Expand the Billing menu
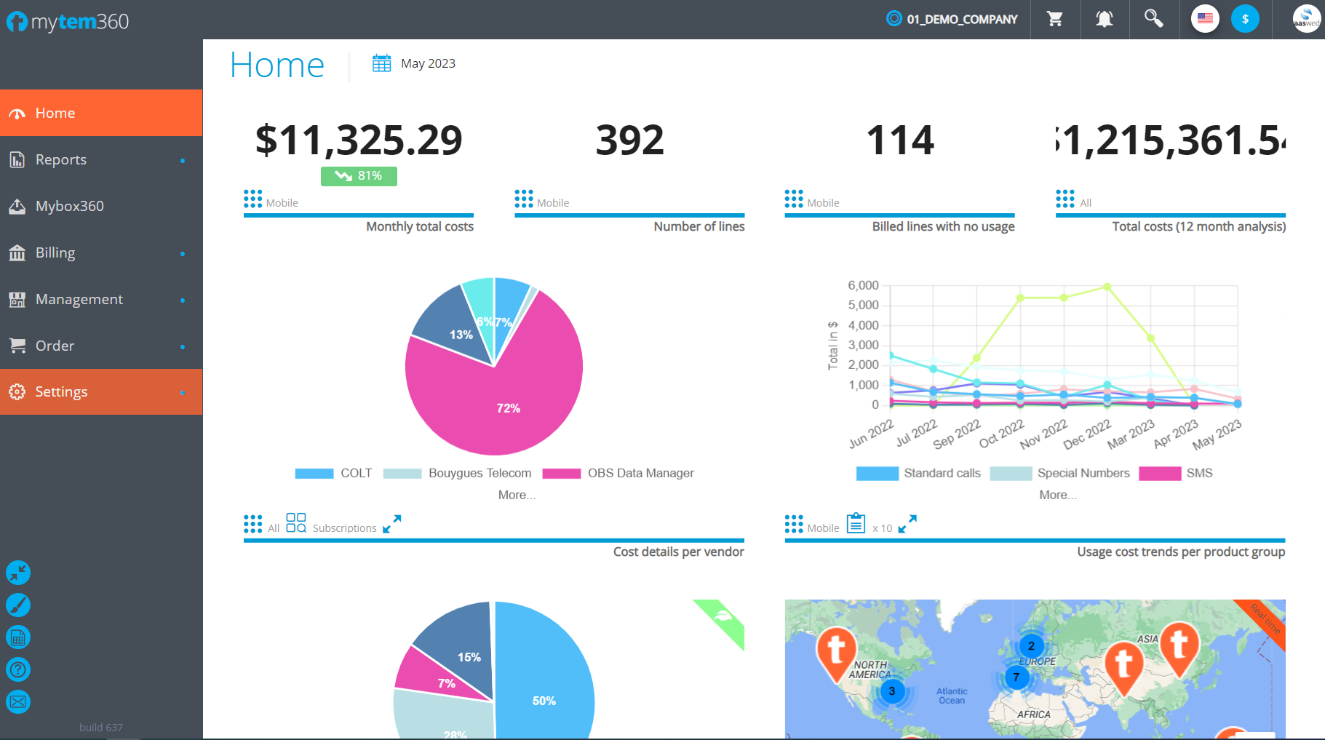 [101, 252]
